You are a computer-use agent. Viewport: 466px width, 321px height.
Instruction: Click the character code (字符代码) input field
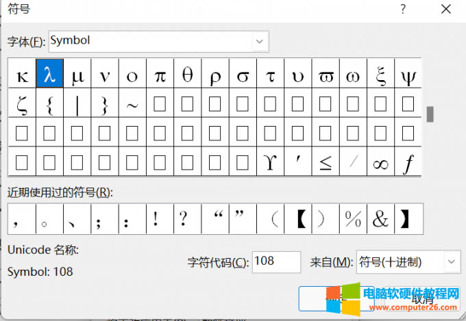(276, 262)
